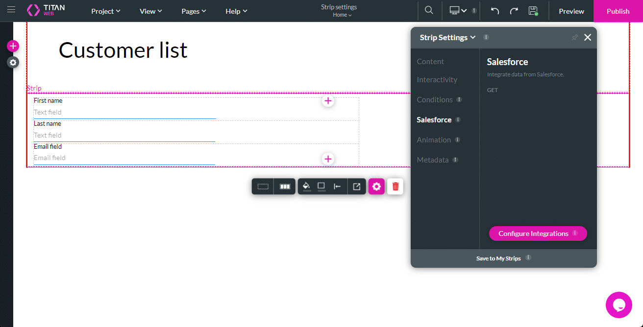Save the project with the save icon

coord(533,10)
